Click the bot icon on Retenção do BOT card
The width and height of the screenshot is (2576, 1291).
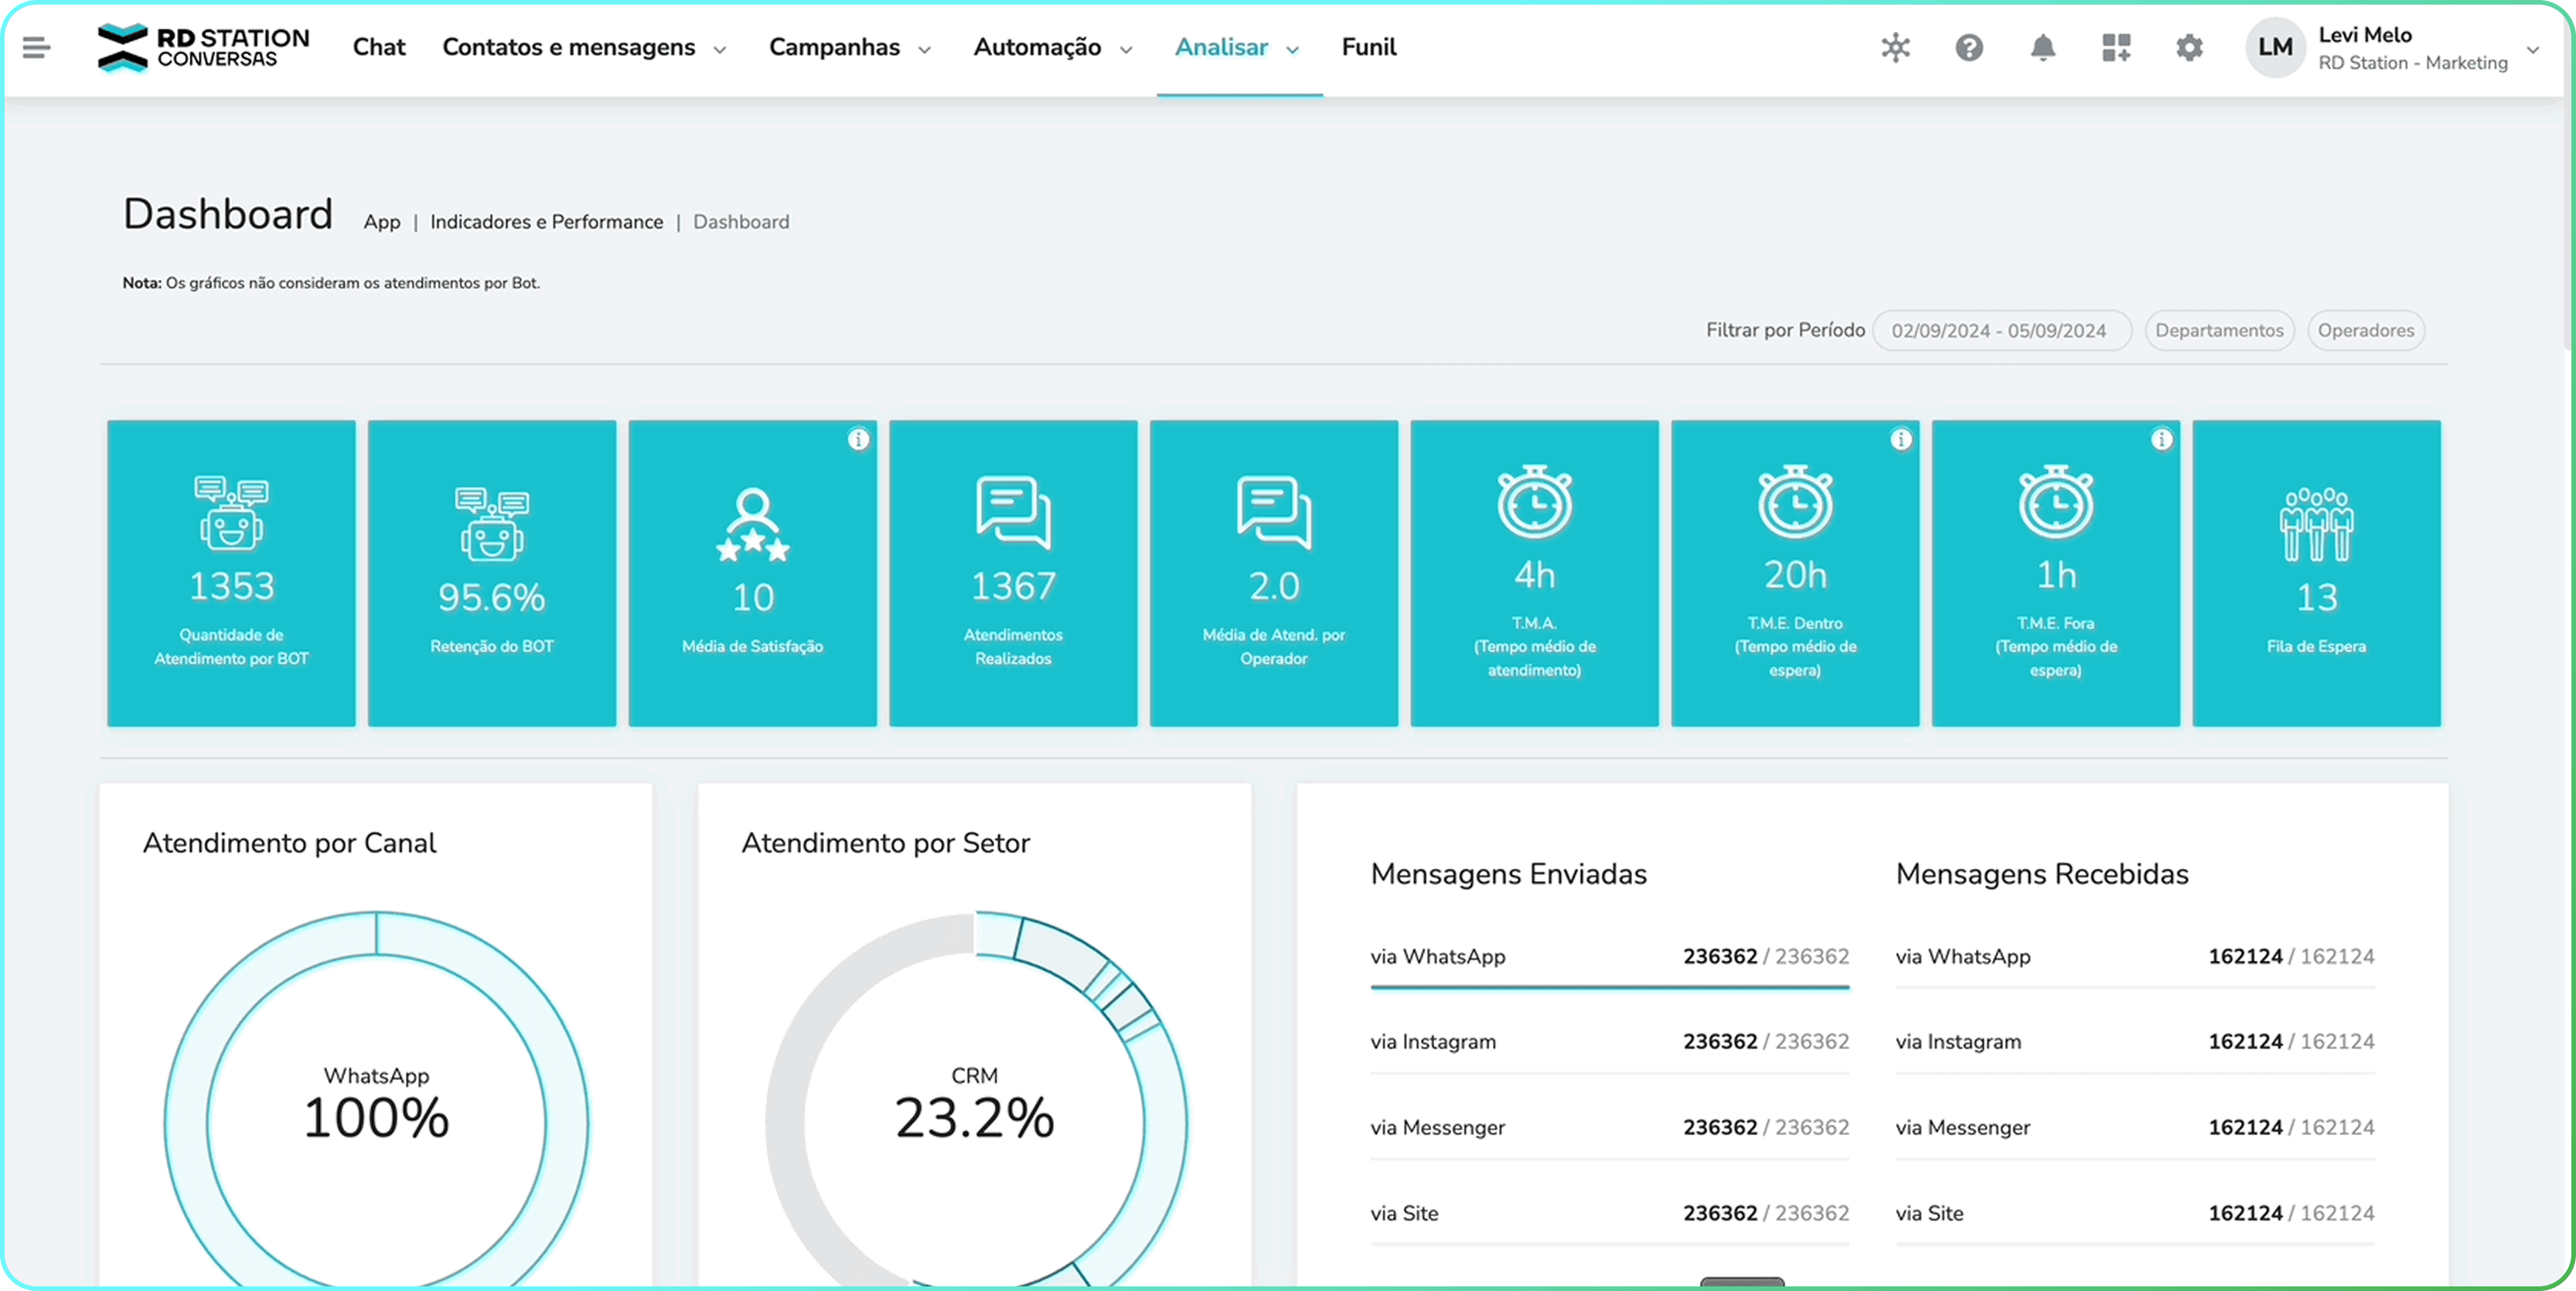(x=492, y=524)
